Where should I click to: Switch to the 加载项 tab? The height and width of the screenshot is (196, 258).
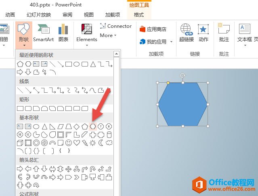113,15
